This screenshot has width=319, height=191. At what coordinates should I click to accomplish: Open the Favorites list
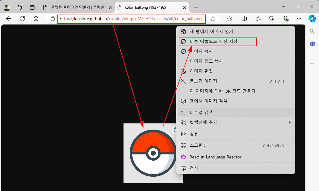tap(258, 19)
